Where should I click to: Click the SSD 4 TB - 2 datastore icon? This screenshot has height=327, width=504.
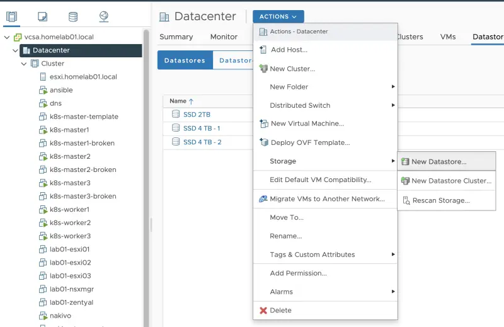coord(176,142)
